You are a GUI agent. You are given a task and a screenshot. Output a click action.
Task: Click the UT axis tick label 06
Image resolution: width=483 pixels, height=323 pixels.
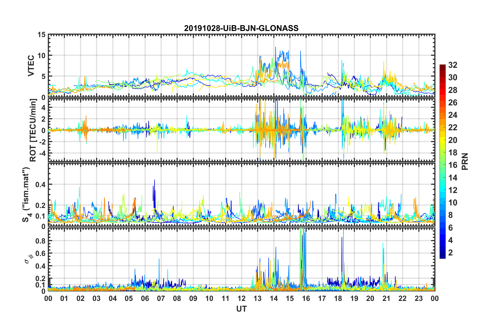click(x=145, y=298)
